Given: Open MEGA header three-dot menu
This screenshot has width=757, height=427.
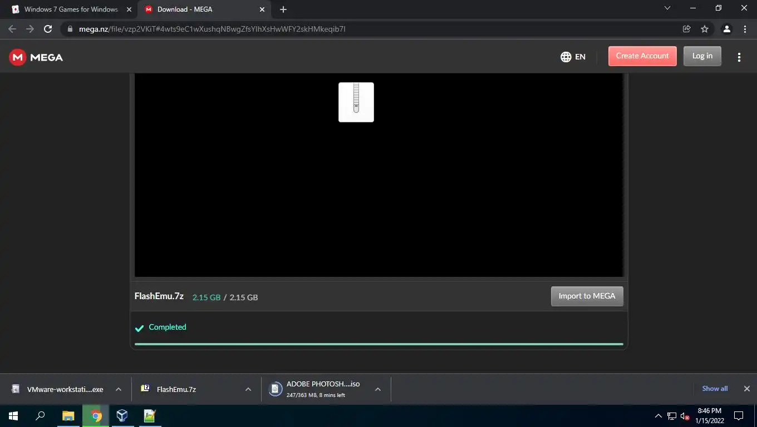Looking at the screenshot, I should 739,57.
